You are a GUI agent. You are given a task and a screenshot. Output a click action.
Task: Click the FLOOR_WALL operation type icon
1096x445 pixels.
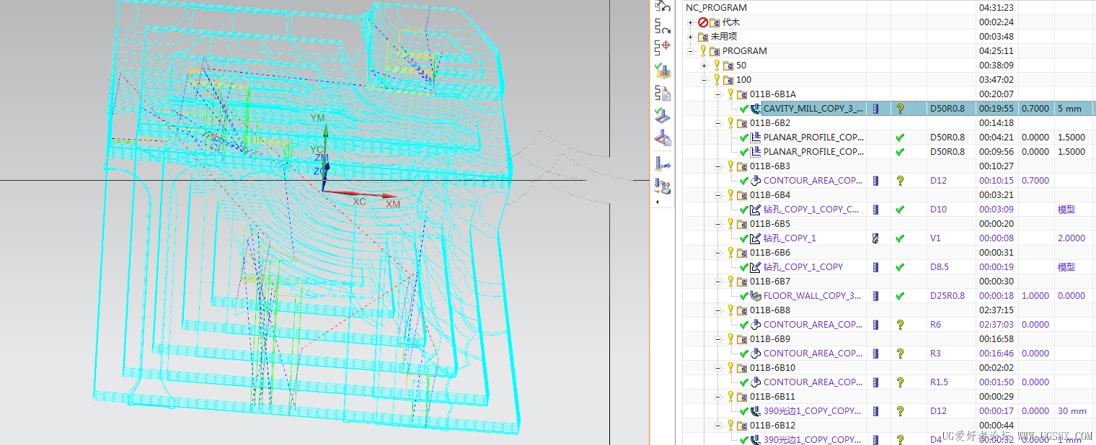click(x=756, y=296)
